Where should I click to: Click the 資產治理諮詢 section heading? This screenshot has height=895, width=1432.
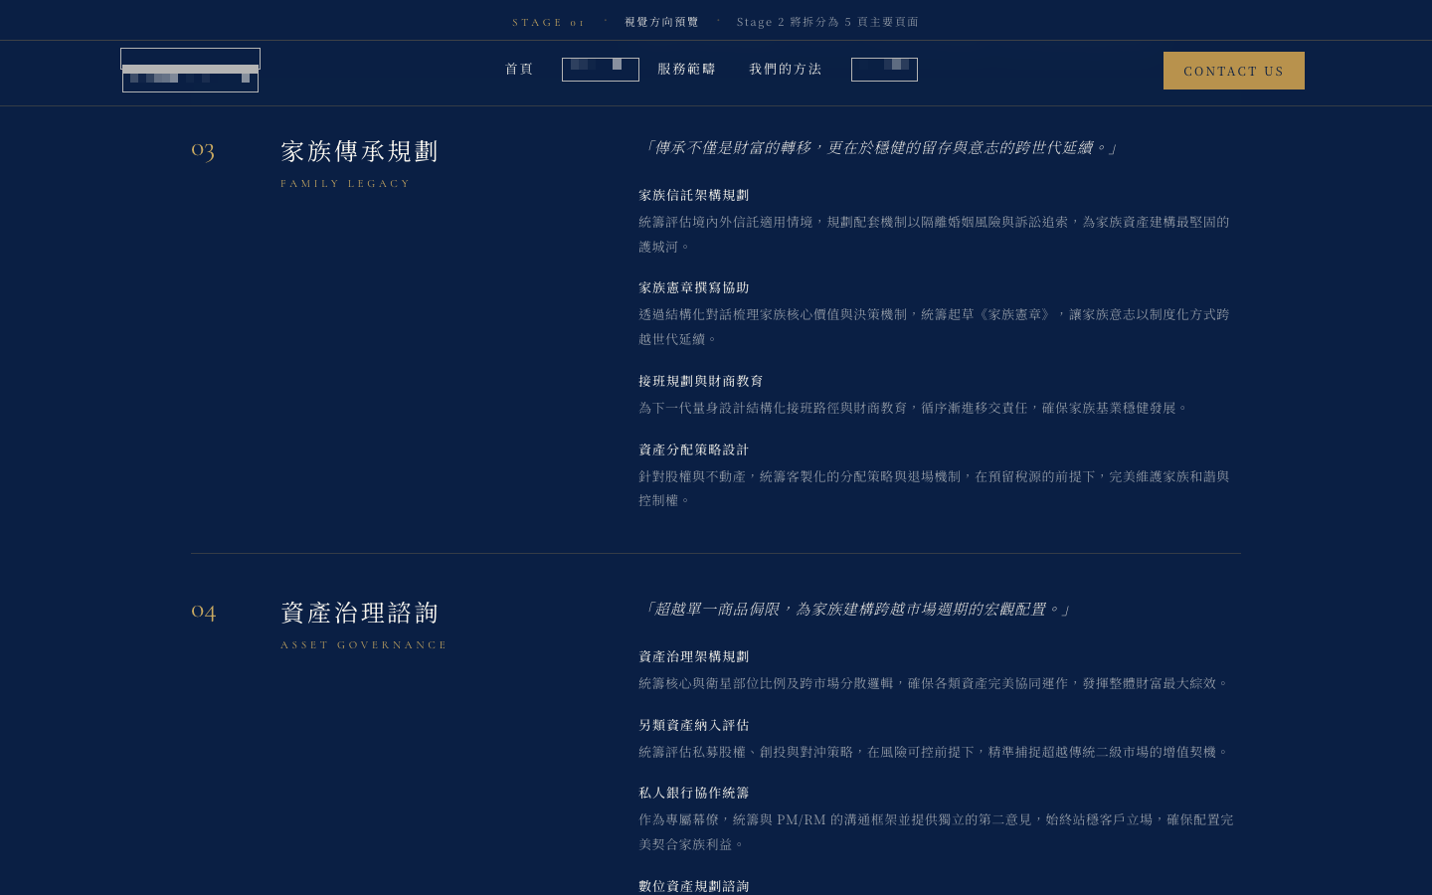(x=360, y=613)
